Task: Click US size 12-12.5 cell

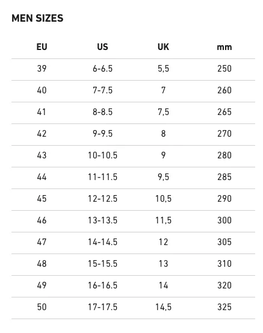Action: pyautogui.click(x=102, y=199)
